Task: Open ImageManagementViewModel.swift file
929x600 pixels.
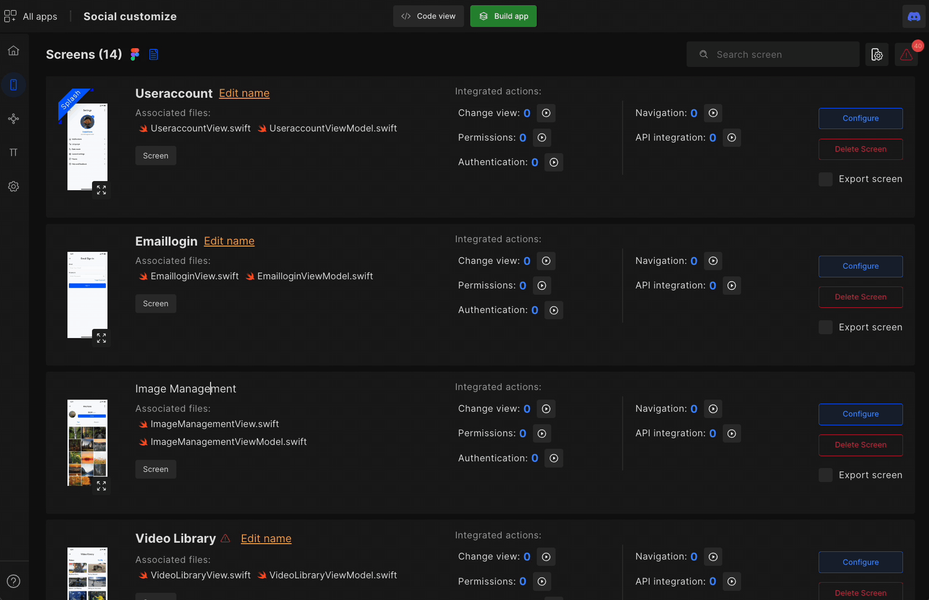Action: [x=223, y=442]
